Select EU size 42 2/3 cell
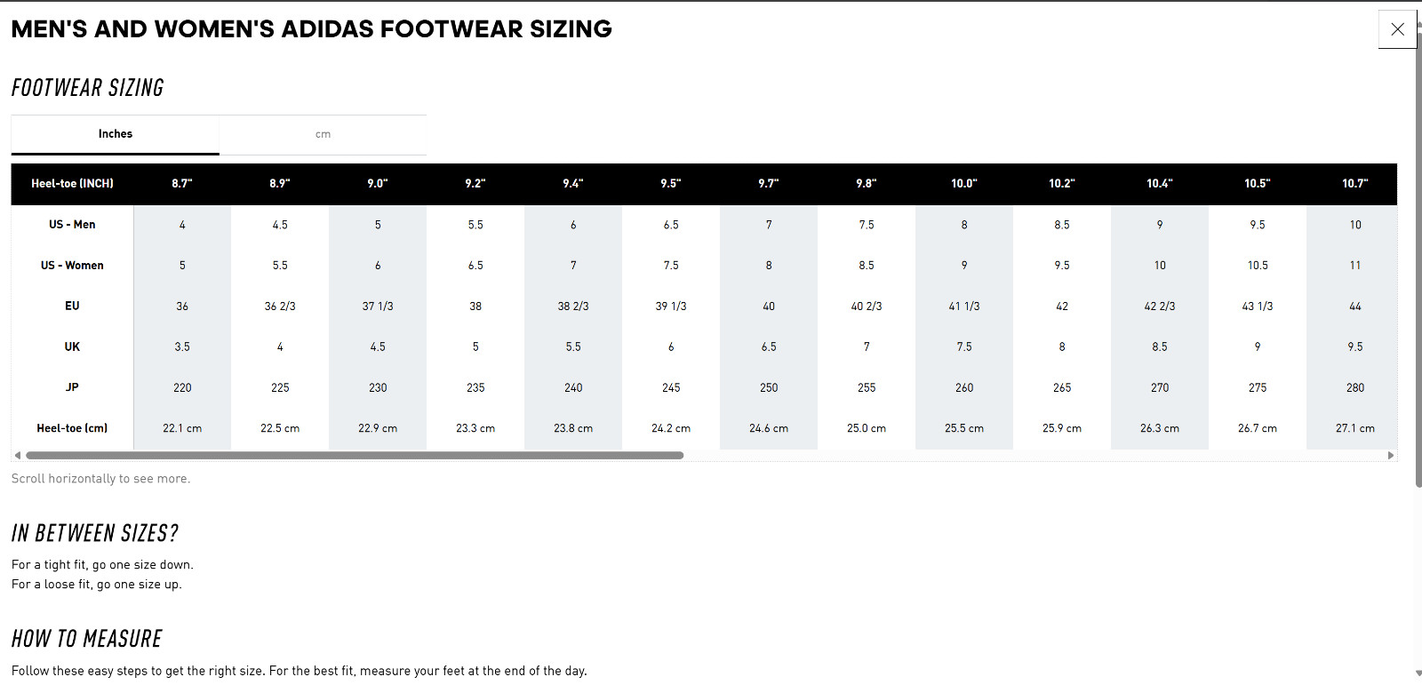This screenshot has width=1422, height=693. coord(1160,307)
